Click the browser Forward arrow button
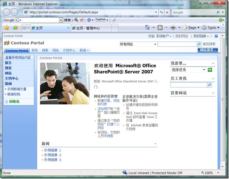Viewport: 229px width, 179px height. click(14, 12)
